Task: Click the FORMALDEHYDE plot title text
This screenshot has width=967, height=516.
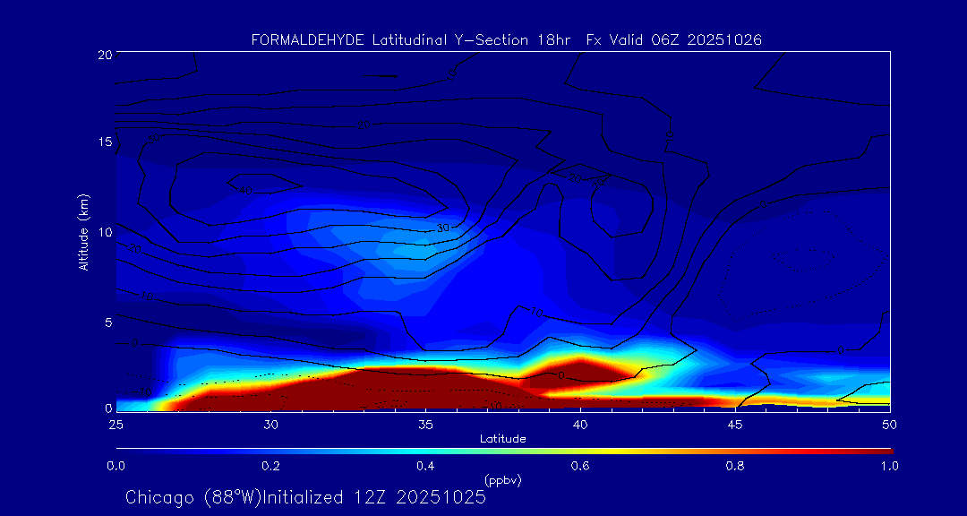Action: click(506, 39)
